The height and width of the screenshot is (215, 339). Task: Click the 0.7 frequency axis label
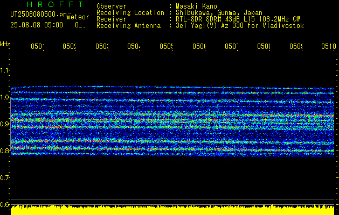click(4, 177)
